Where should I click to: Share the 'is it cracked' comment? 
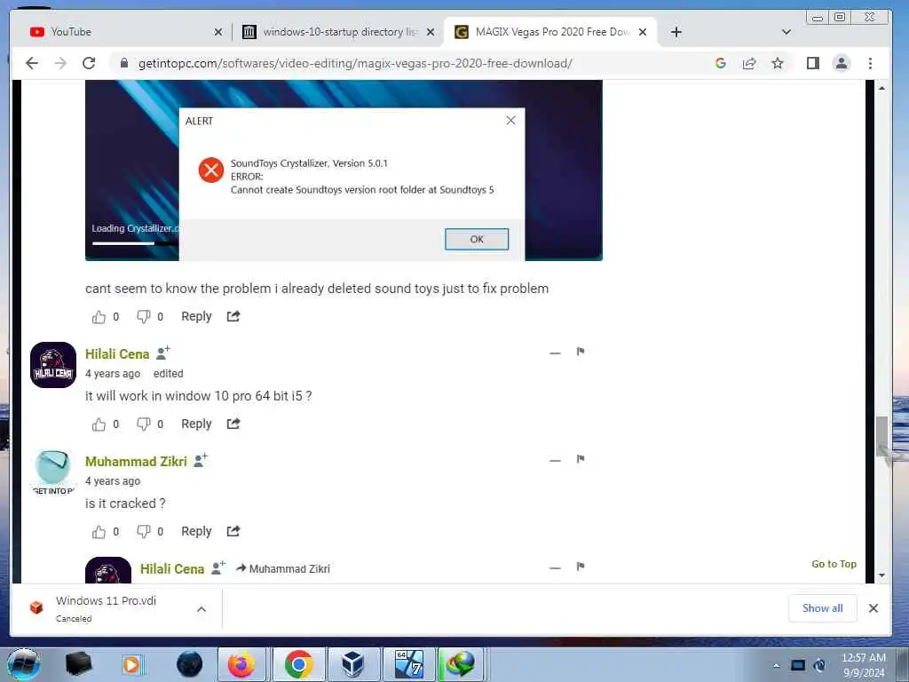[x=233, y=531]
